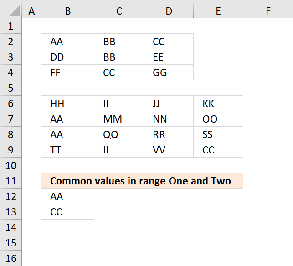Select row 4 header

tap(10, 72)
